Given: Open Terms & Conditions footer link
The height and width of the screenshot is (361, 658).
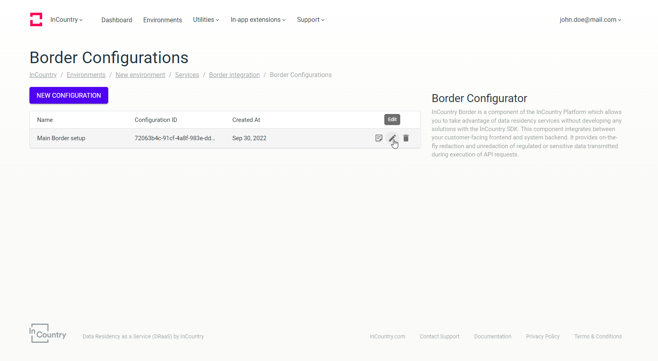Looking at the screenshot, I should [x=598, y=336].
